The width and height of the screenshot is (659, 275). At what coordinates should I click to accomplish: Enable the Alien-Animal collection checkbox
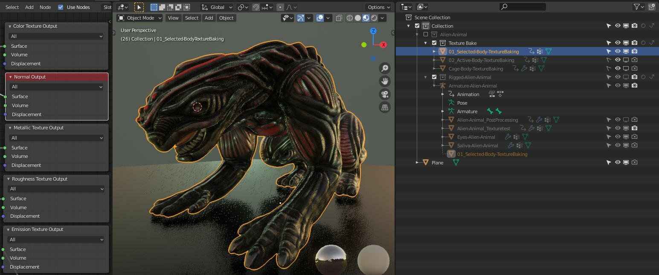[x=426, y=35]
